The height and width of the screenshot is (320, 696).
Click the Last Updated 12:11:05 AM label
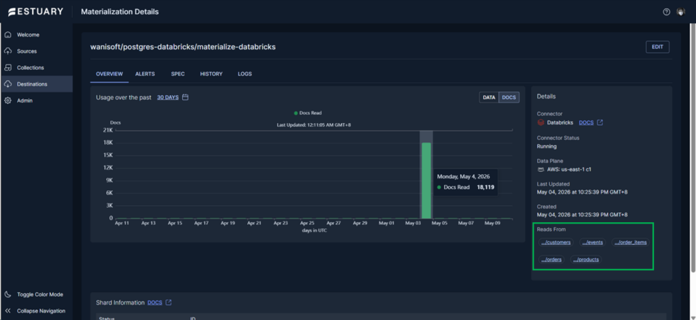click(313, 125)
